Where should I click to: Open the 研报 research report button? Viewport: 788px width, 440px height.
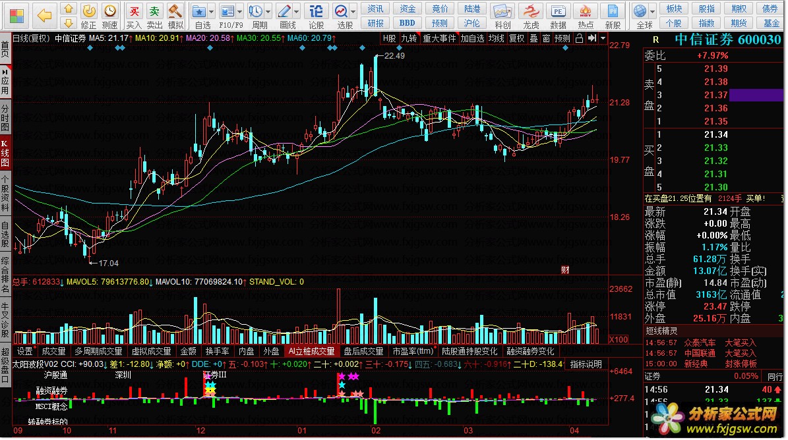coord(375,23)
